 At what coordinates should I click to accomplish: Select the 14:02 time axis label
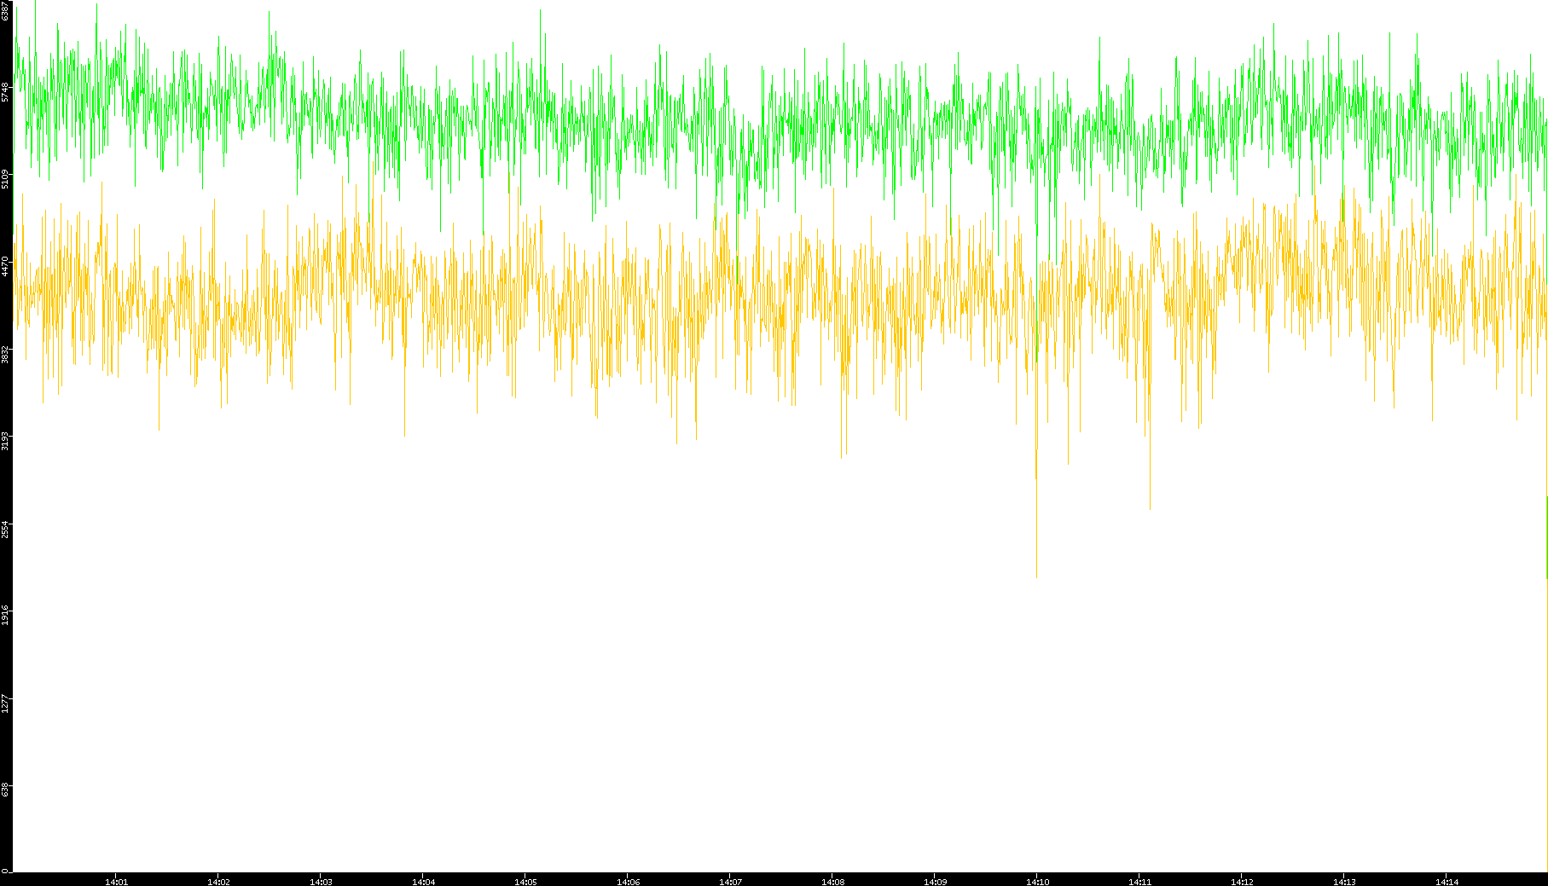218,881
